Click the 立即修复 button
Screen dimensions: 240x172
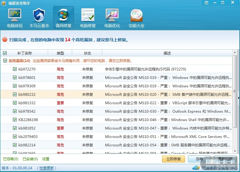[x=174, y=159]
